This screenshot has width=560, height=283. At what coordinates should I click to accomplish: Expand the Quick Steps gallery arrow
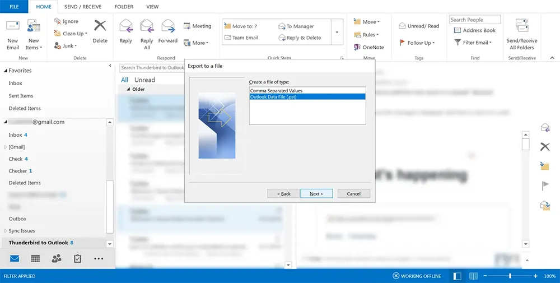[337, 32]
